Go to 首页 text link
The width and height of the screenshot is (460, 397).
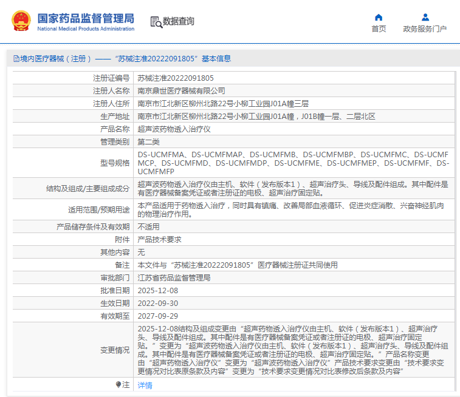[x=379, y=29]
